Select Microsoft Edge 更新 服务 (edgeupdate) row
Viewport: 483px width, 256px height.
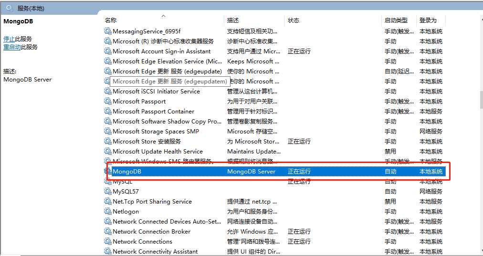275,71
